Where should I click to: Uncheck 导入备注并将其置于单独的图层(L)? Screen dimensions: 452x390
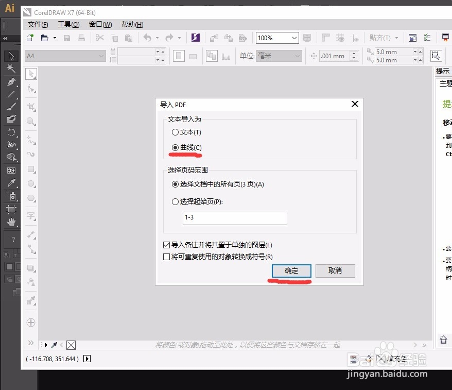[x=166, y=245]
